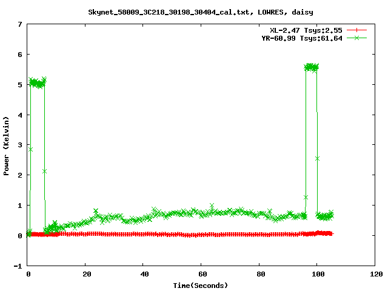Click the green legend line sample
388x291 pixels.
[x=356, y=38]
